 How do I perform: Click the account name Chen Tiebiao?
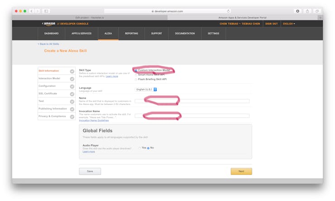[240, 24]
